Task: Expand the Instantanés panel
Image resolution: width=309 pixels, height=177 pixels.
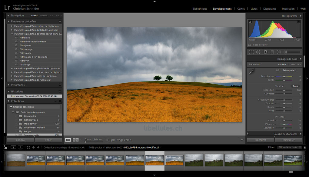Action: [8, 85]
